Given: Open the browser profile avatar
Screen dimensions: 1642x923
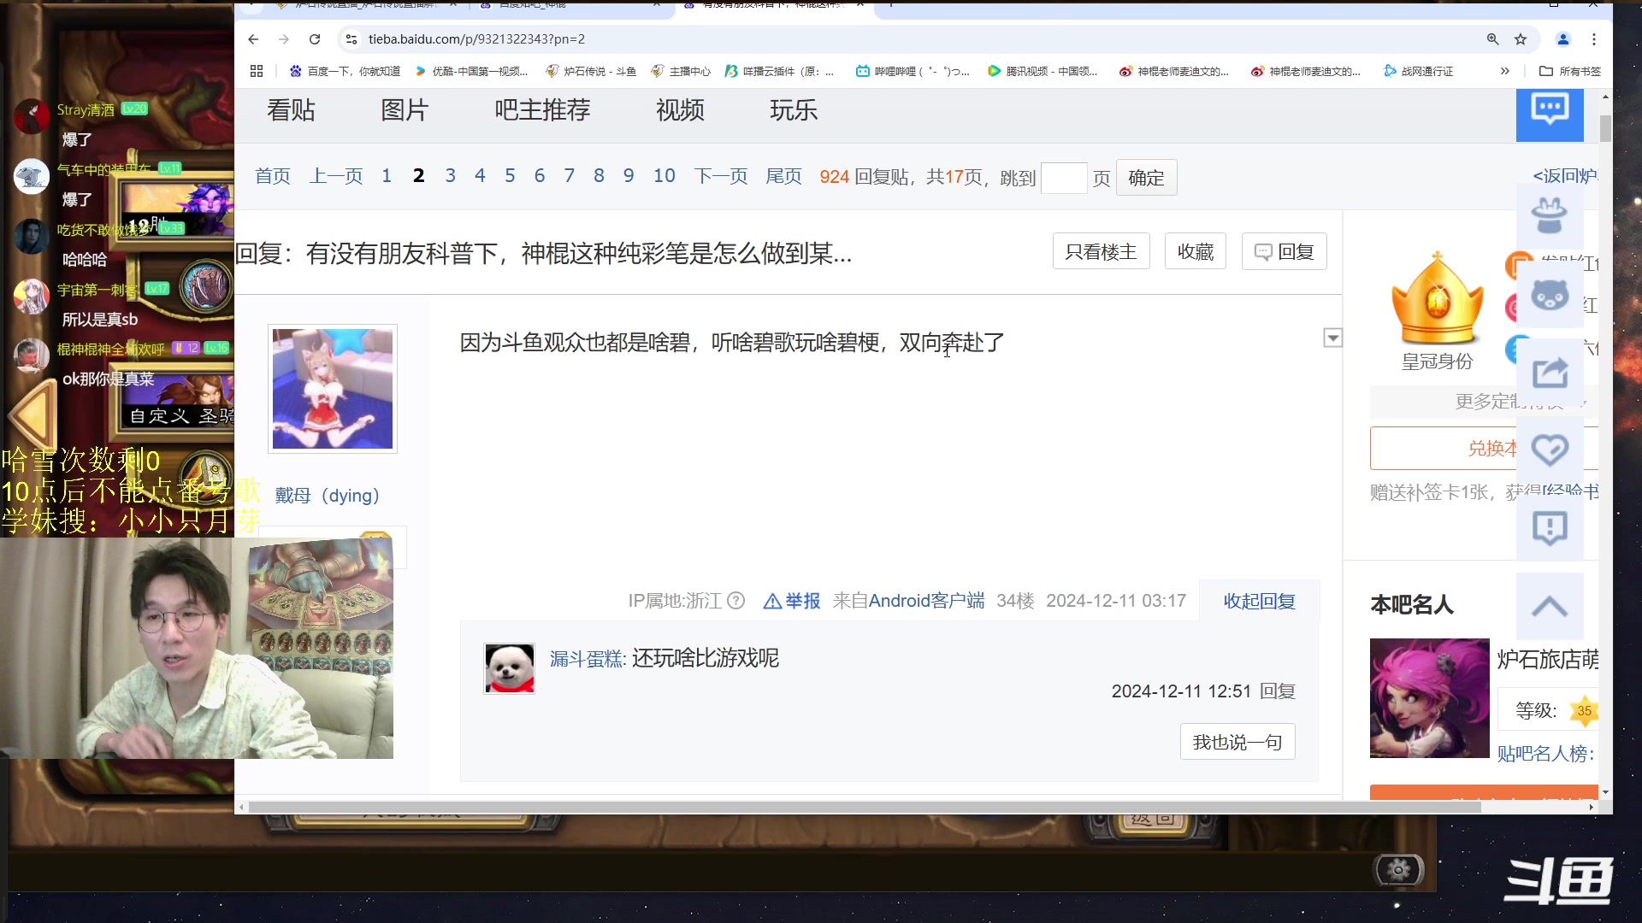Looking at the screenshot, I should 1563,39.
